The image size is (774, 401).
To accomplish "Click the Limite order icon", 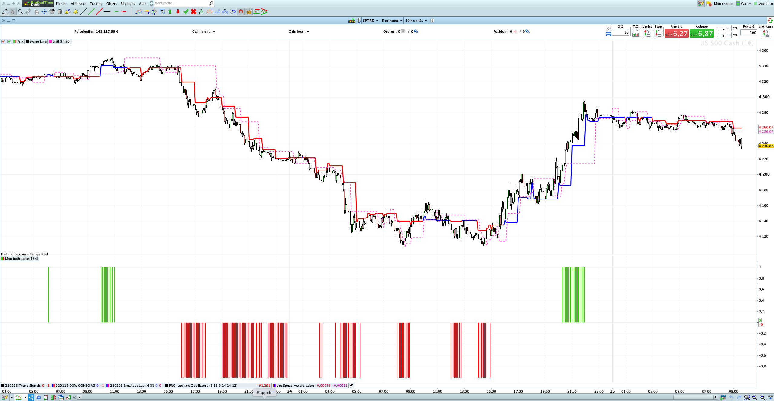I will [x=647, y=33].
